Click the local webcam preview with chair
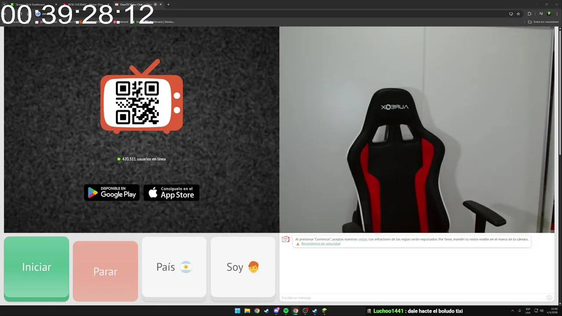 (416, 129)
